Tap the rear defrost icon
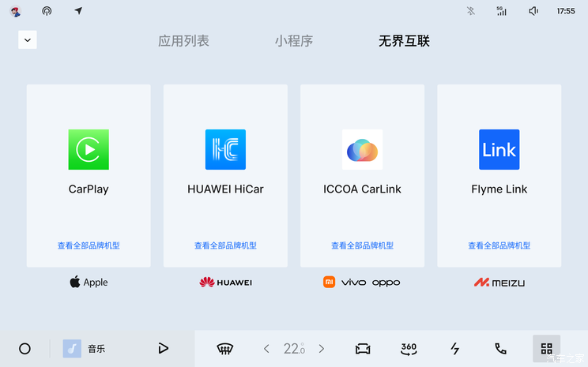 225,349
